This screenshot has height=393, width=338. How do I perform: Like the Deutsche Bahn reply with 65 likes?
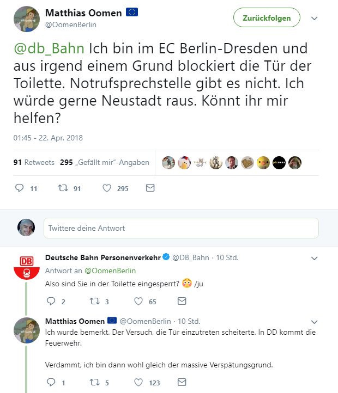[138, 301]
